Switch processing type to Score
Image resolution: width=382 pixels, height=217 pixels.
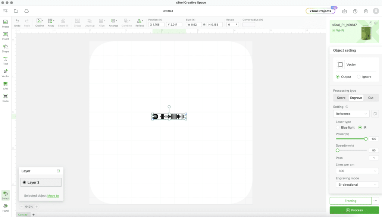point(341,98)
